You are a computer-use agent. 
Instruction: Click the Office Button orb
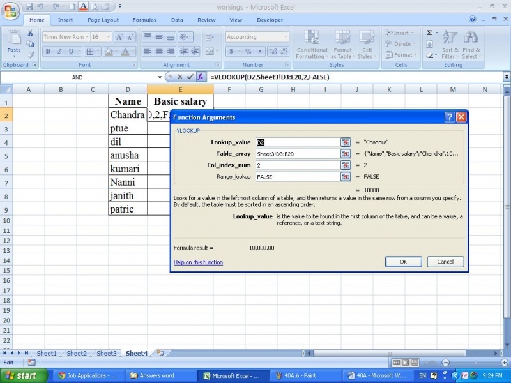pos(11,11)
